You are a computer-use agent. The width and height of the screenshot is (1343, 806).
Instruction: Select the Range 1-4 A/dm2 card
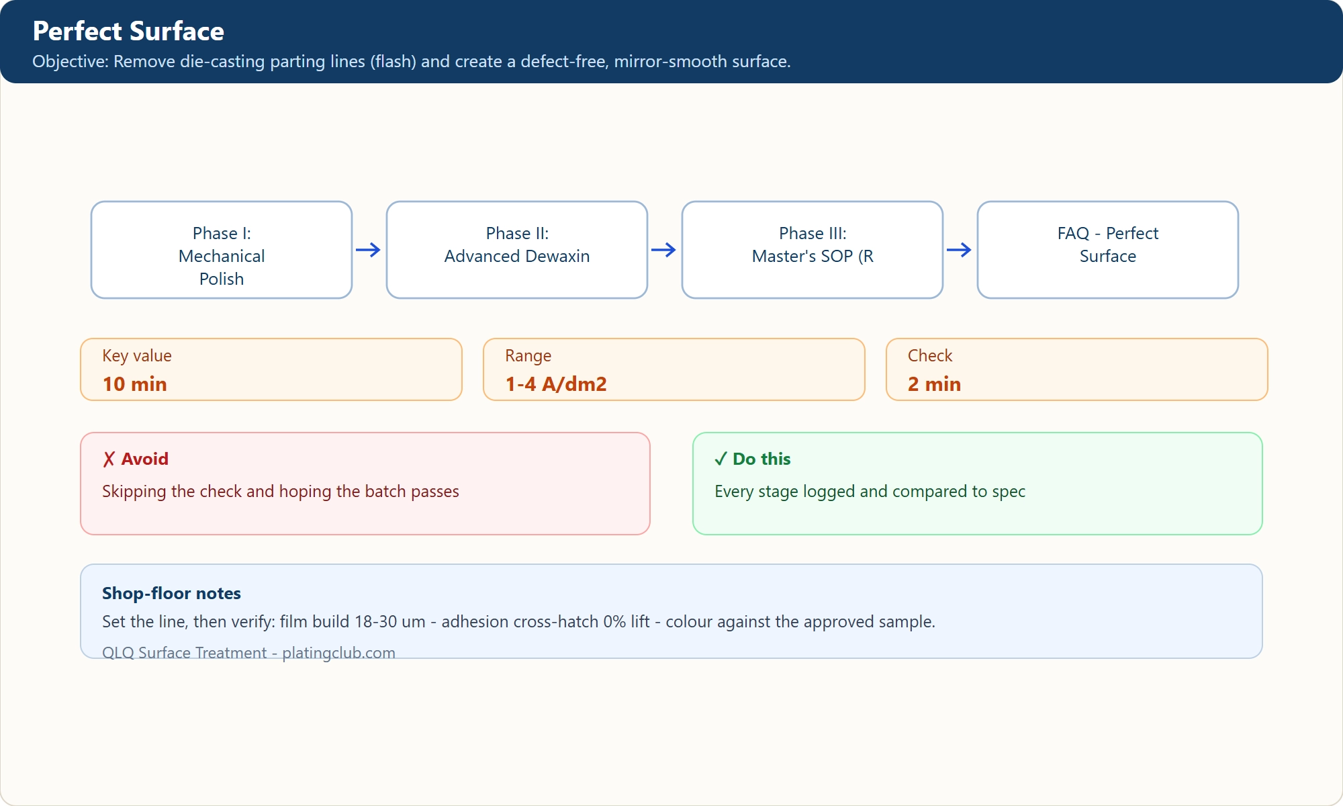674,369
